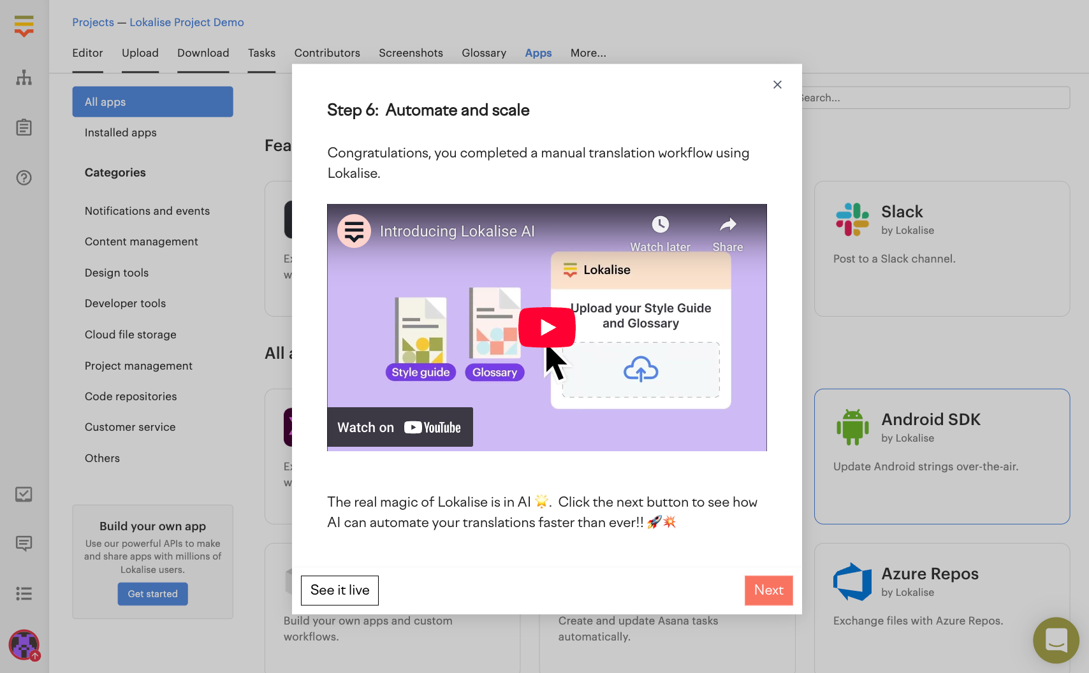This screenshot has height=673, width=1089.
Task: Switch to the Editor tab
Action: point(87,53)
